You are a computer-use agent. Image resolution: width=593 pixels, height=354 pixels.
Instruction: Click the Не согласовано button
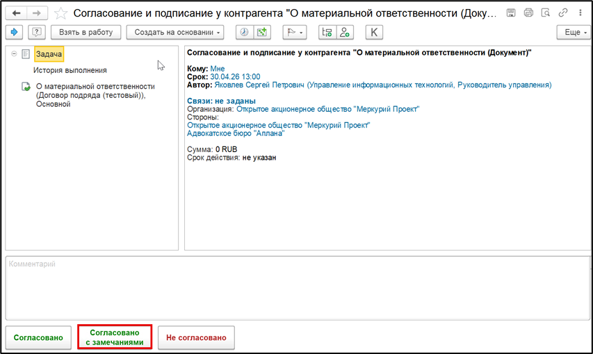(196, 337)
